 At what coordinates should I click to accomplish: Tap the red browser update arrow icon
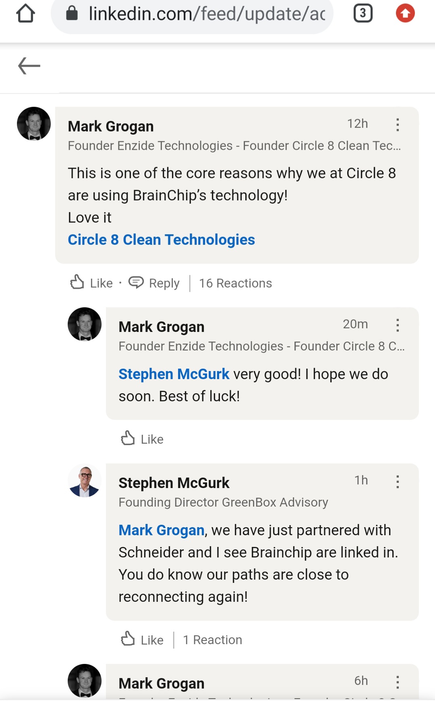coord(405,13)
